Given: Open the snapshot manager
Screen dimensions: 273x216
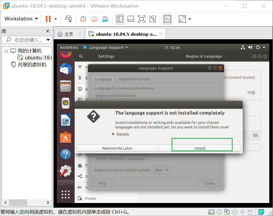Looking at the screenshot, I should click(105, 19).
